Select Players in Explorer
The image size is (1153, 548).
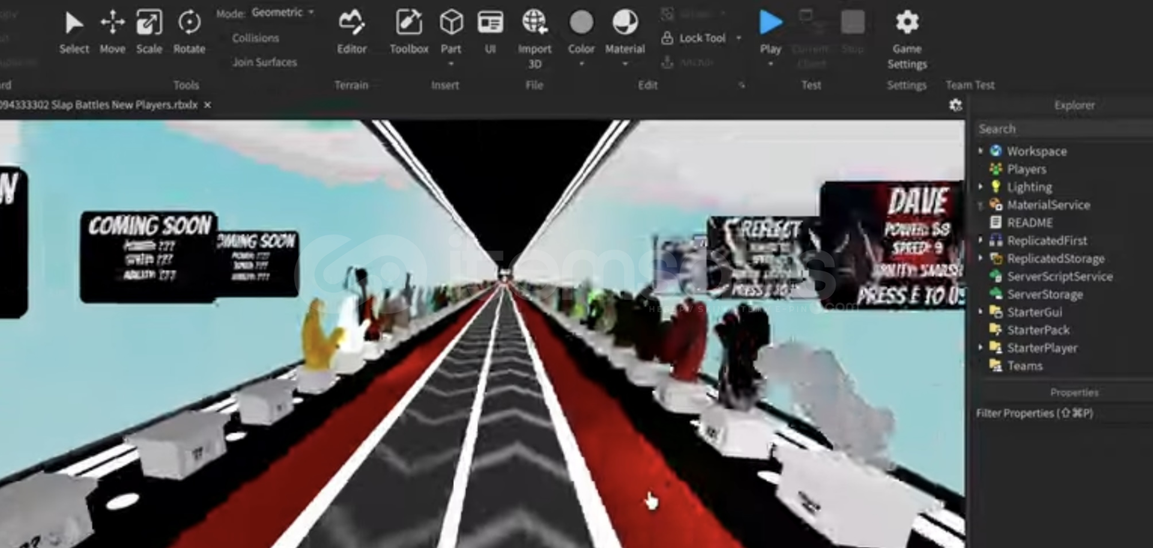(x=1026, y=169)
